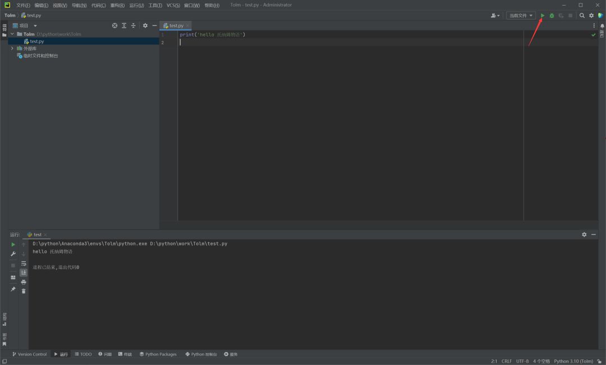Open the 文件(F) menu
Image resolution: width=606 pixels, height=365 pixels.
coord(23,5)
